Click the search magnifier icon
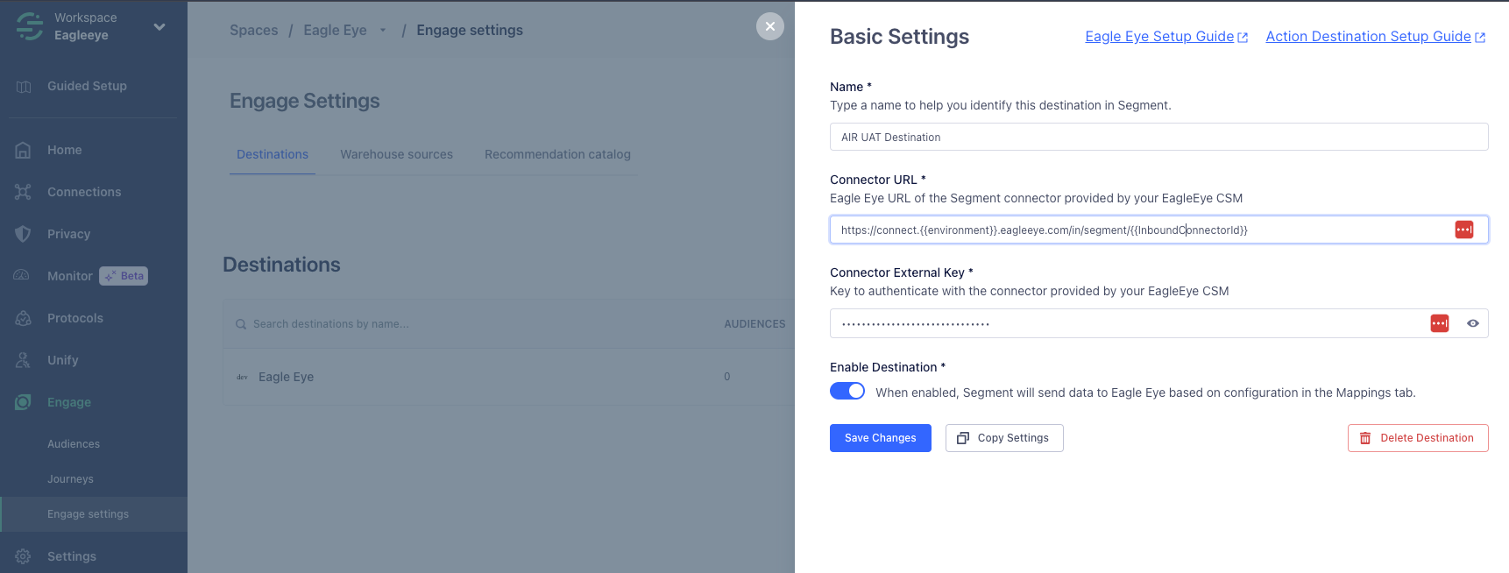 241,324
